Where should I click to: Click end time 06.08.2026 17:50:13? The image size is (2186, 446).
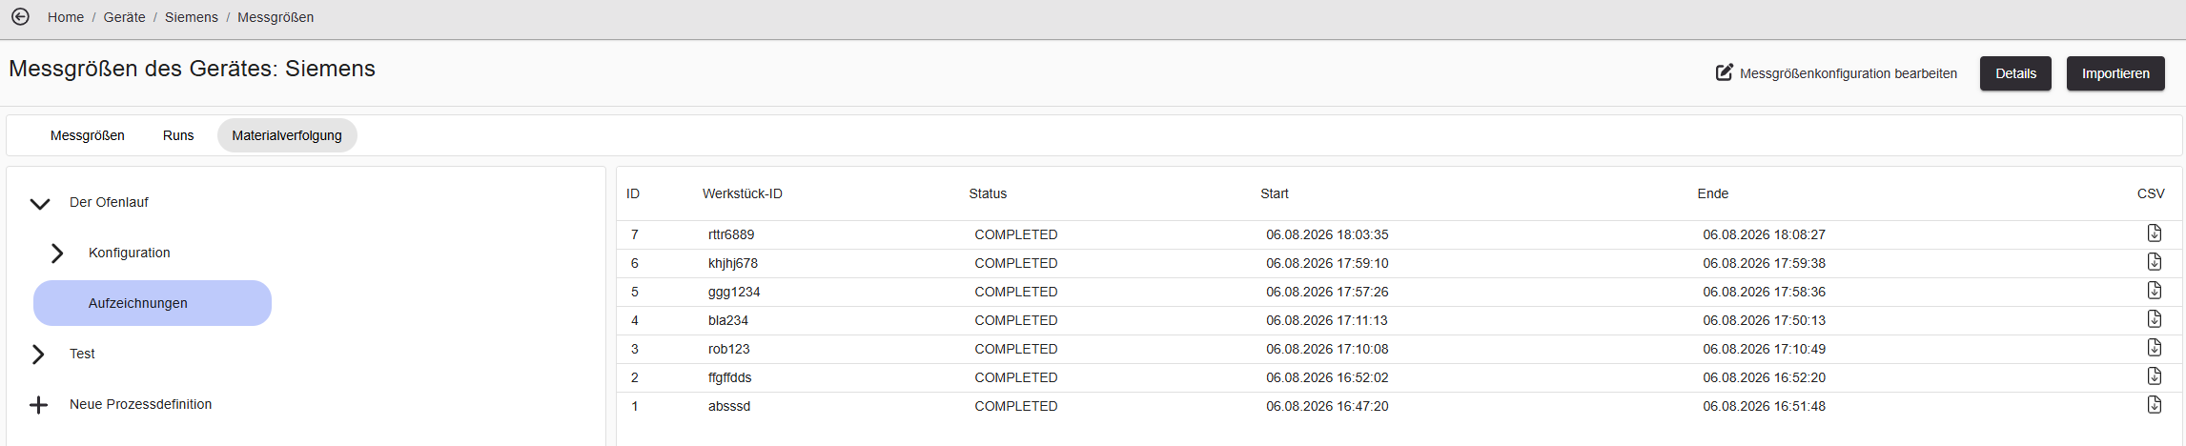[1765, 320]
